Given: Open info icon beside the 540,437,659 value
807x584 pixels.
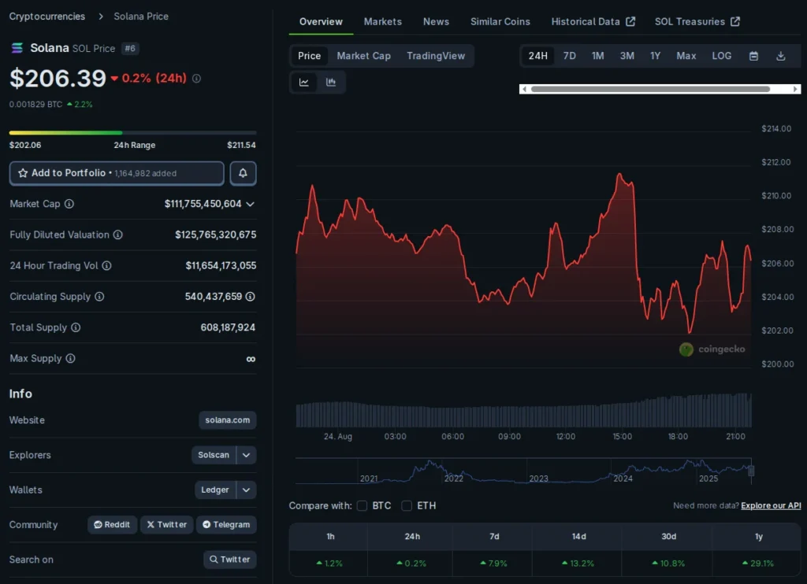Looking at the screenshot, I should 250,297.
